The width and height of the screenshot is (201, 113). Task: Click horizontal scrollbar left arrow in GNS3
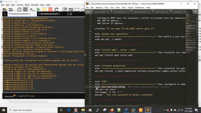(10, 102)
